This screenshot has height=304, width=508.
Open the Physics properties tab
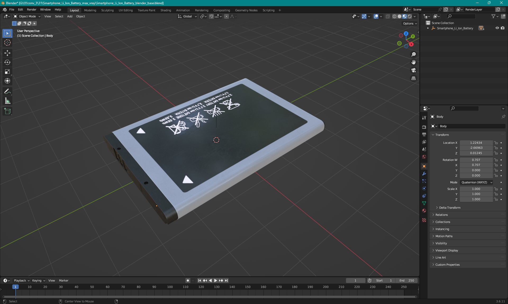424,188
